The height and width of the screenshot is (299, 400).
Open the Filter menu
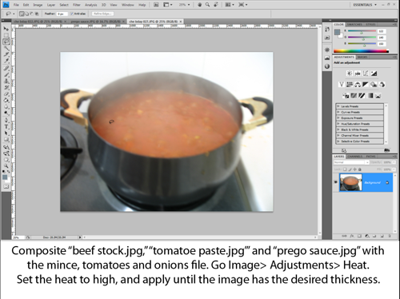(x=77, y=5)
